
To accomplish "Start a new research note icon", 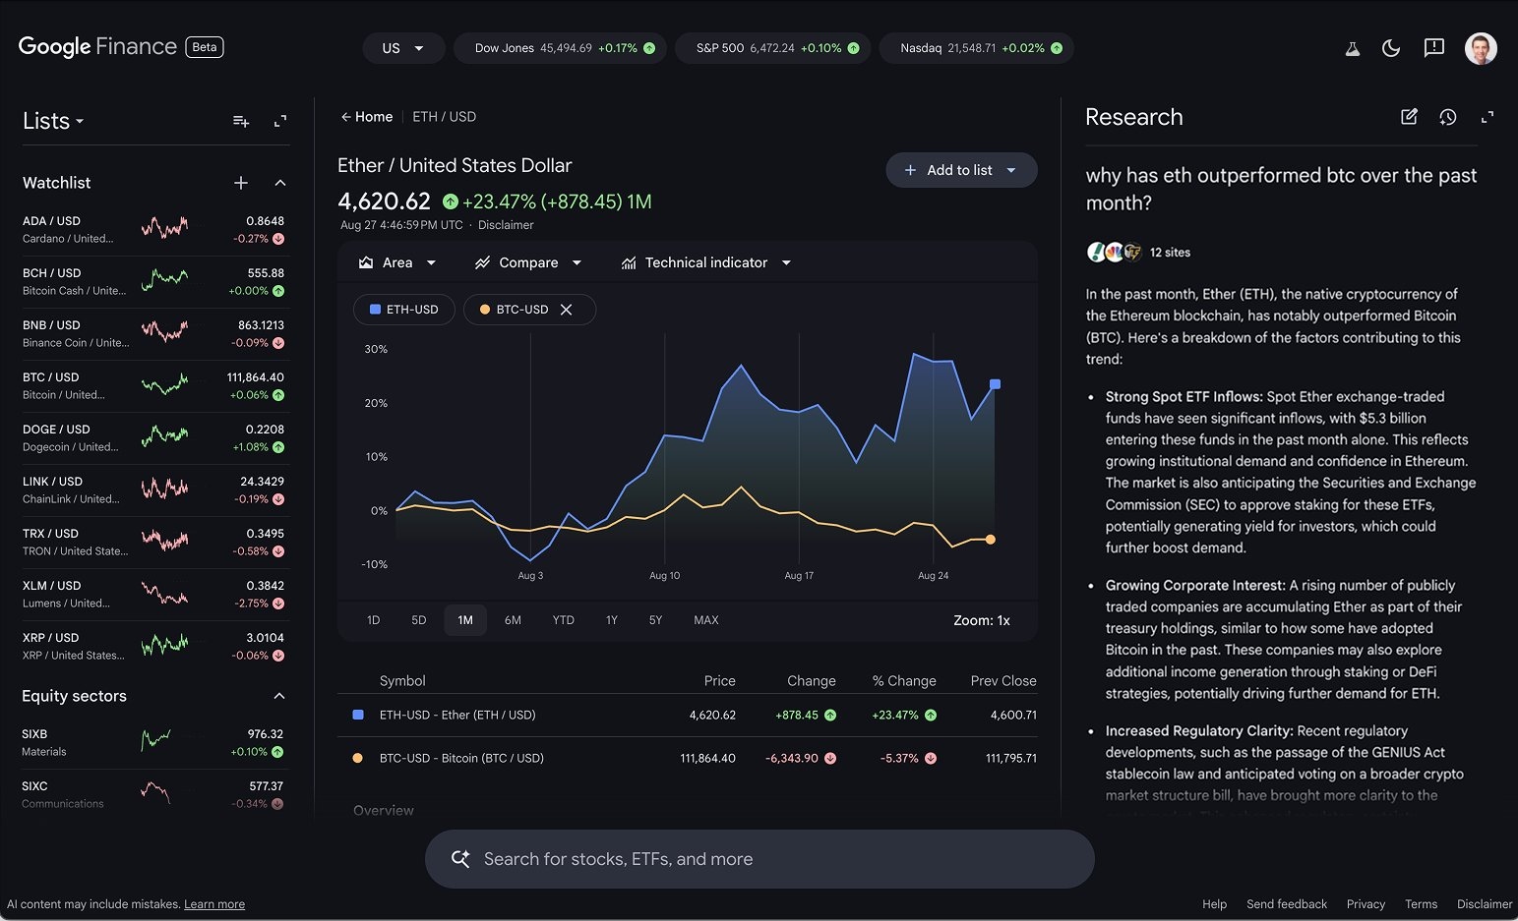I will (1409, 117).
